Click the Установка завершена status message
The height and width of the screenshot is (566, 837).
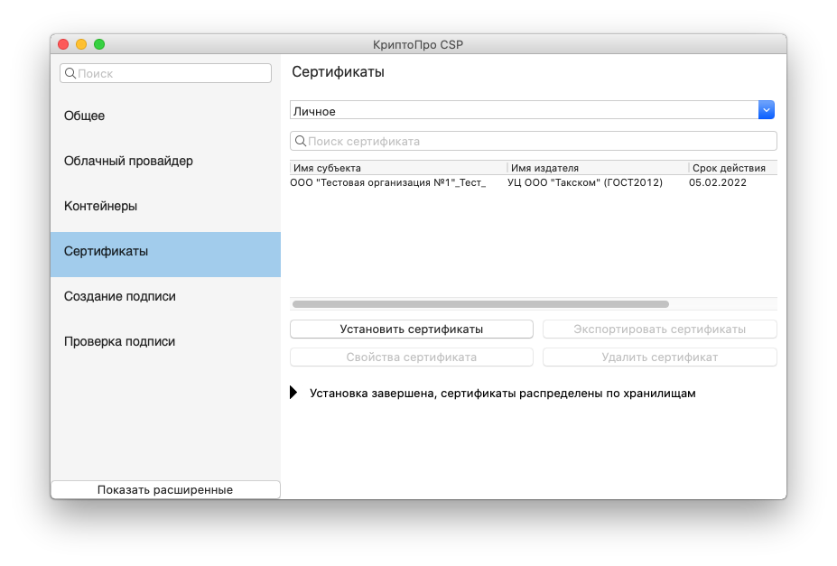tap(502, 394)
